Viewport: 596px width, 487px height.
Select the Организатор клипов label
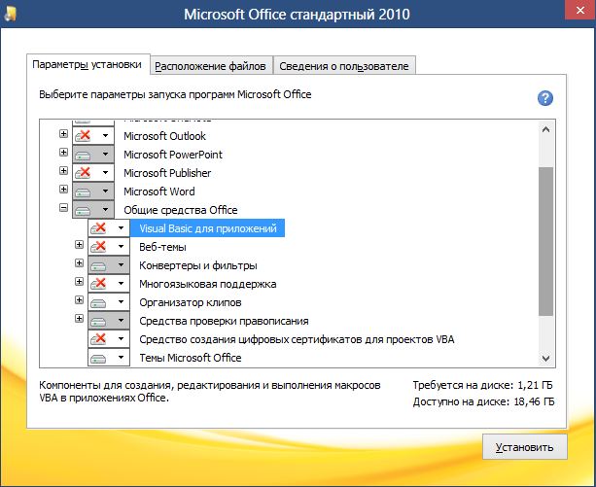pyautogui.click(x=190, y=302)
